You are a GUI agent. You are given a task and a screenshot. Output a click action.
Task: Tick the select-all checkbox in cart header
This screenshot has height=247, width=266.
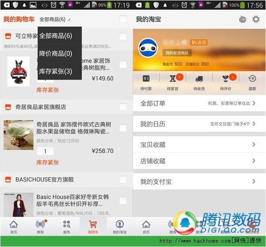point(123,19)
